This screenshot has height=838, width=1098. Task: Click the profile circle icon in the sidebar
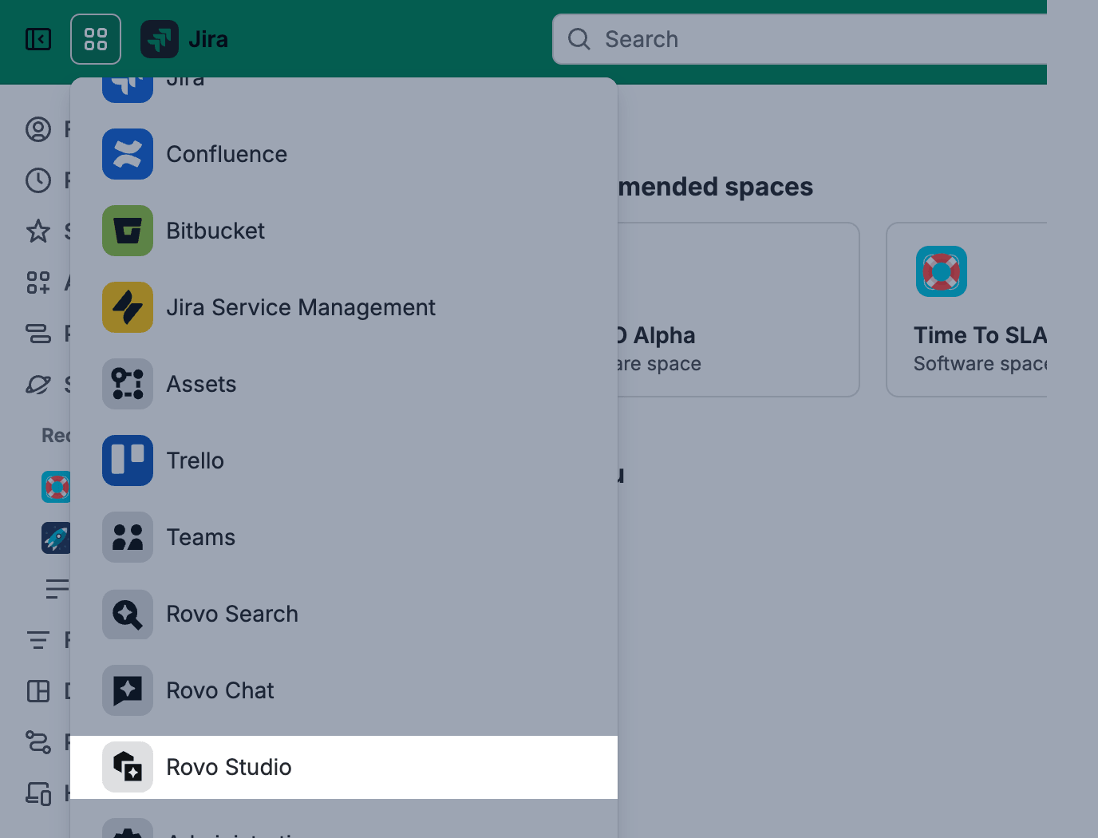click(38, 129)
